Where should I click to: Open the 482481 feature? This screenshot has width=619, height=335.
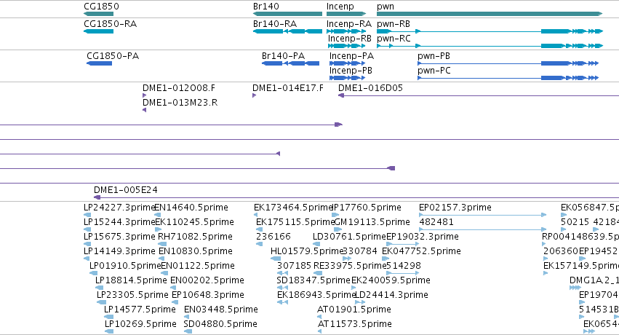[x=483, y=229]
